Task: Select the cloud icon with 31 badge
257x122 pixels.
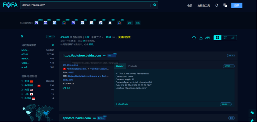Action: coord(92,23)
